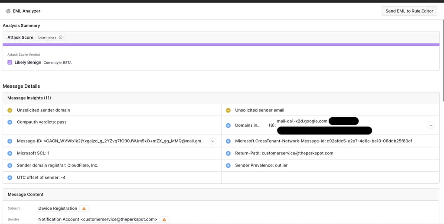
Task: Click warning triangle next to Device Registration subject
Action: pyautogui.click(x=84, y=208)
